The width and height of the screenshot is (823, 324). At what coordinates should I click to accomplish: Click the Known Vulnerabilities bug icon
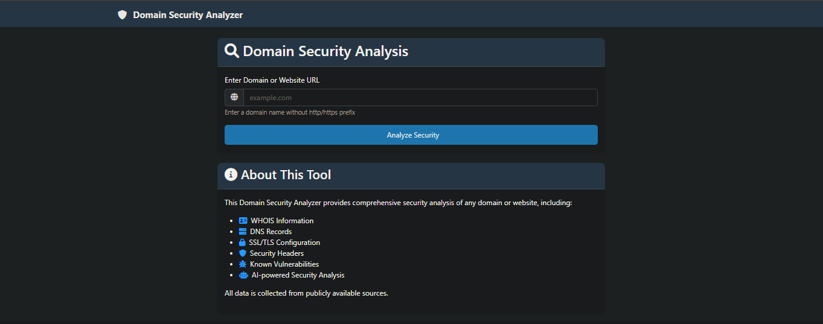(x=243, y=264)
